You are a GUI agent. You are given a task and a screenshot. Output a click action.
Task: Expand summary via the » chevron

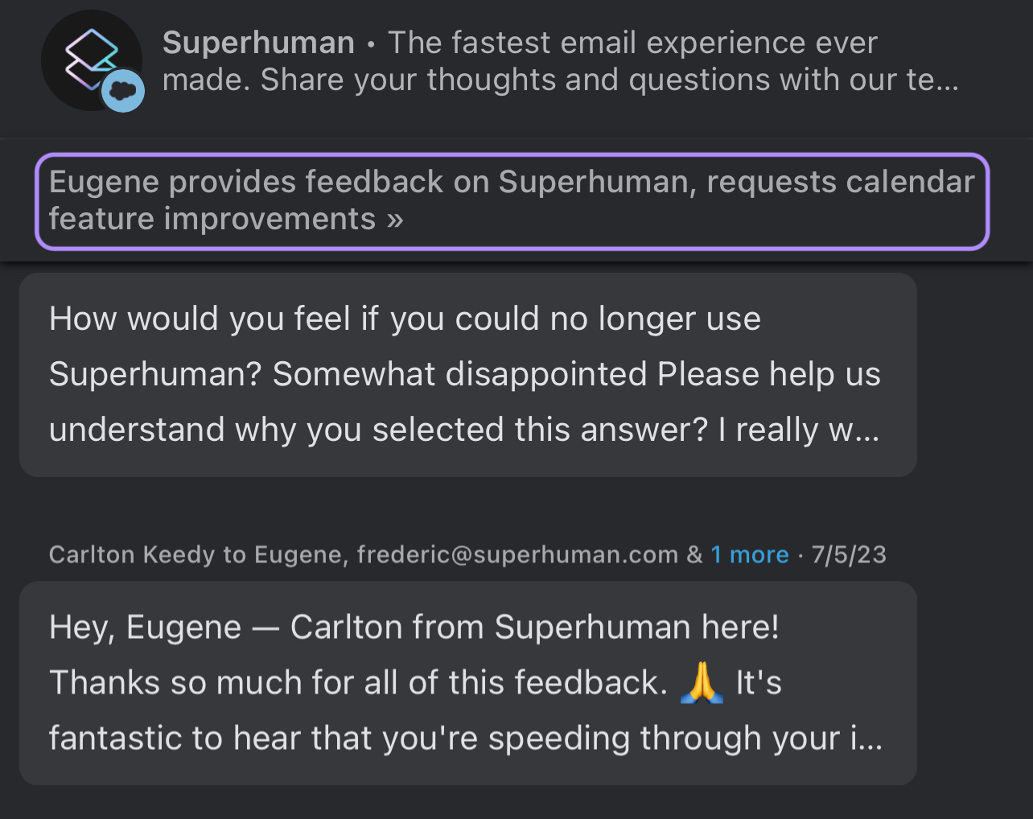394,219
